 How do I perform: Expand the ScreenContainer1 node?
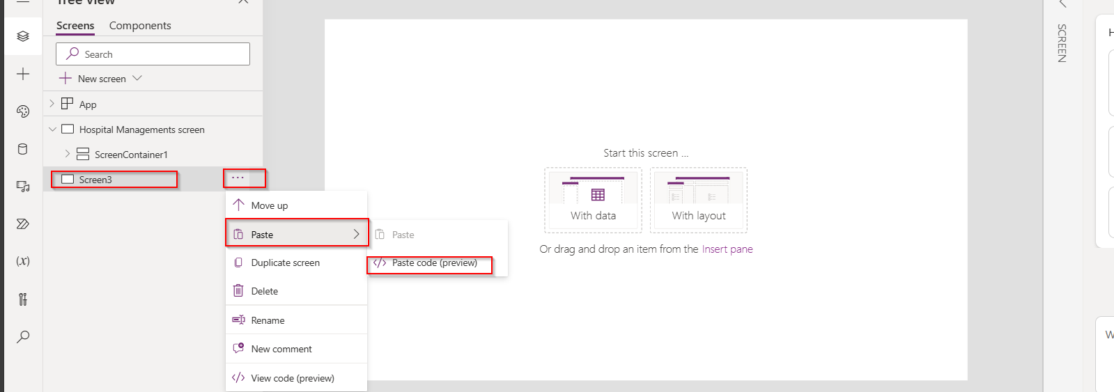pyautogui.click(x=68, y=154)
